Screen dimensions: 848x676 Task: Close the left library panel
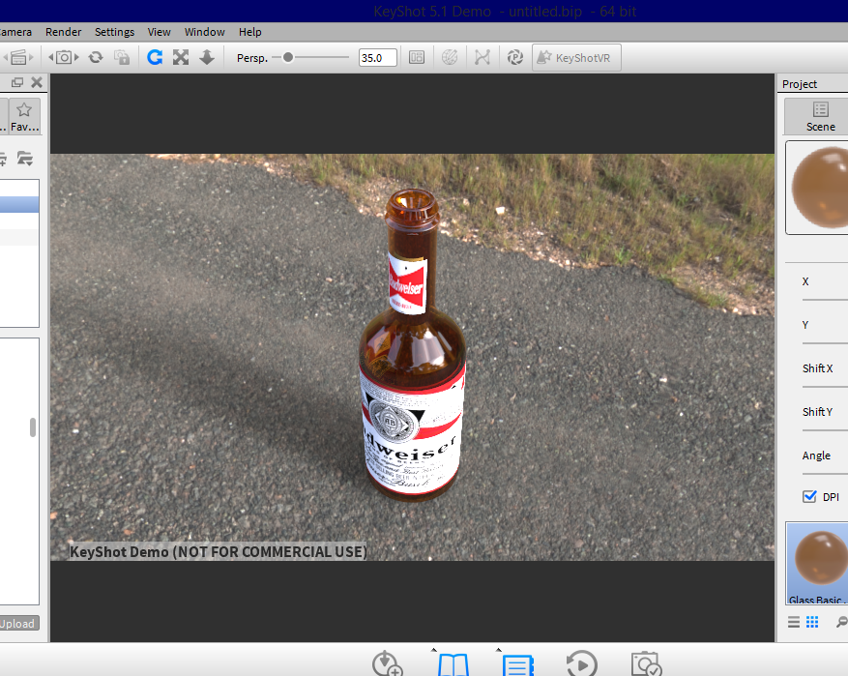pyautogui.click(x=37, y=82)
